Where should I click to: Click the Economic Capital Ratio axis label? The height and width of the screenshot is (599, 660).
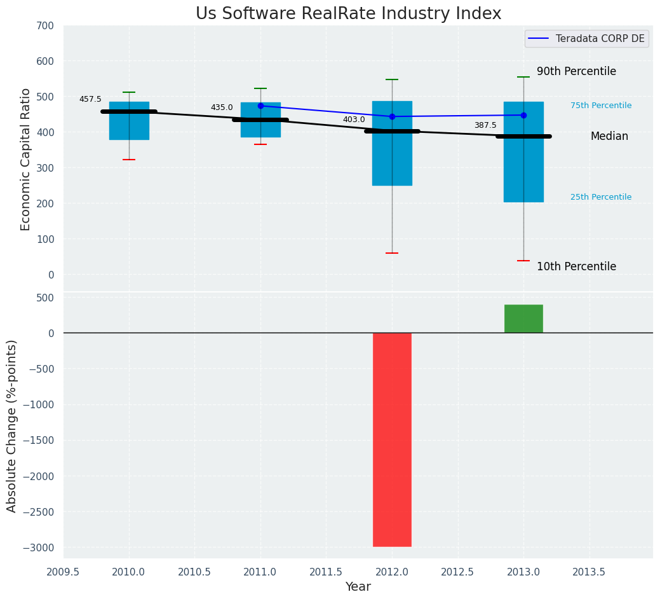pyautogui.click(x=25, y=160)
